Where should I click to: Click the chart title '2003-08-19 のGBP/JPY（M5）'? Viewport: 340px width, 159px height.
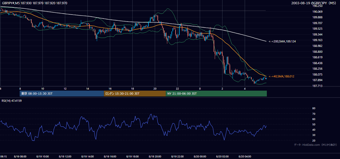tap(314, 3)
